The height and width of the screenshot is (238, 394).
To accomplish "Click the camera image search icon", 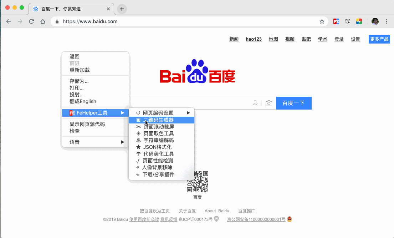I will pos(268,103).
